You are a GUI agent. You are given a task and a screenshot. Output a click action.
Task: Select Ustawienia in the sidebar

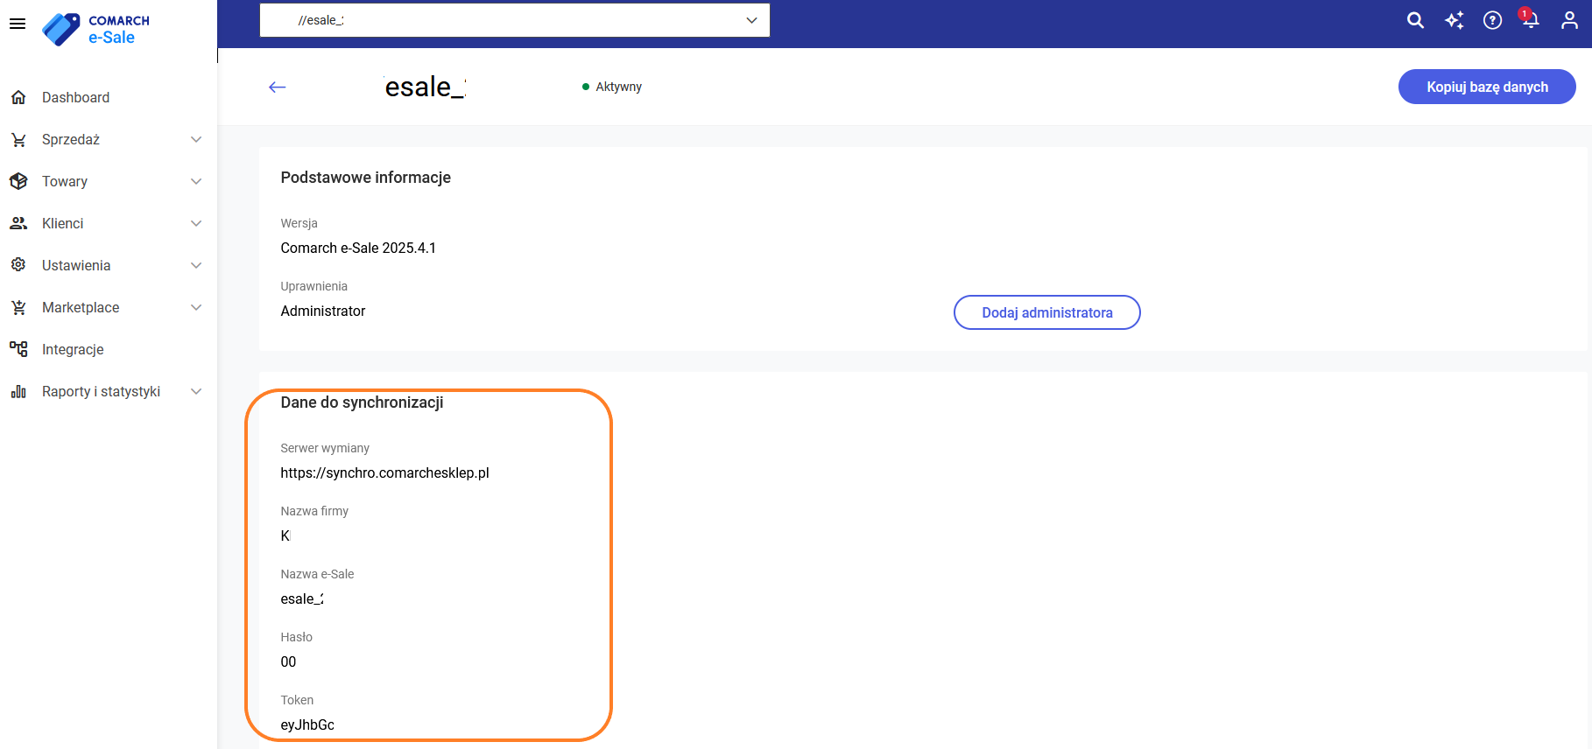tap(76, 265)
